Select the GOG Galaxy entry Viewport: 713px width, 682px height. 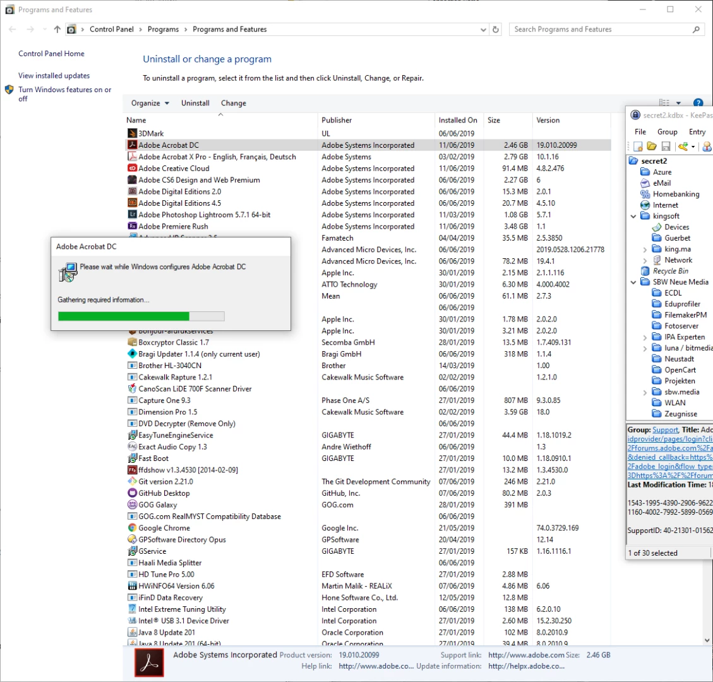click(x=368, y=505)
